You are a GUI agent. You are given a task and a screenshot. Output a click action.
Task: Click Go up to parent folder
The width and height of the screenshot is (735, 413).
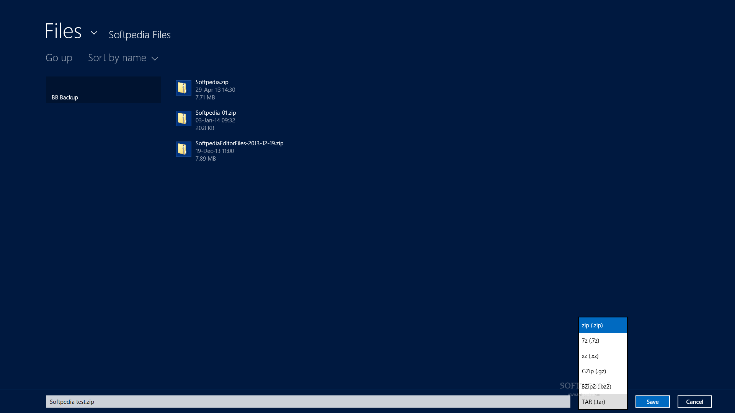point(59,58)
